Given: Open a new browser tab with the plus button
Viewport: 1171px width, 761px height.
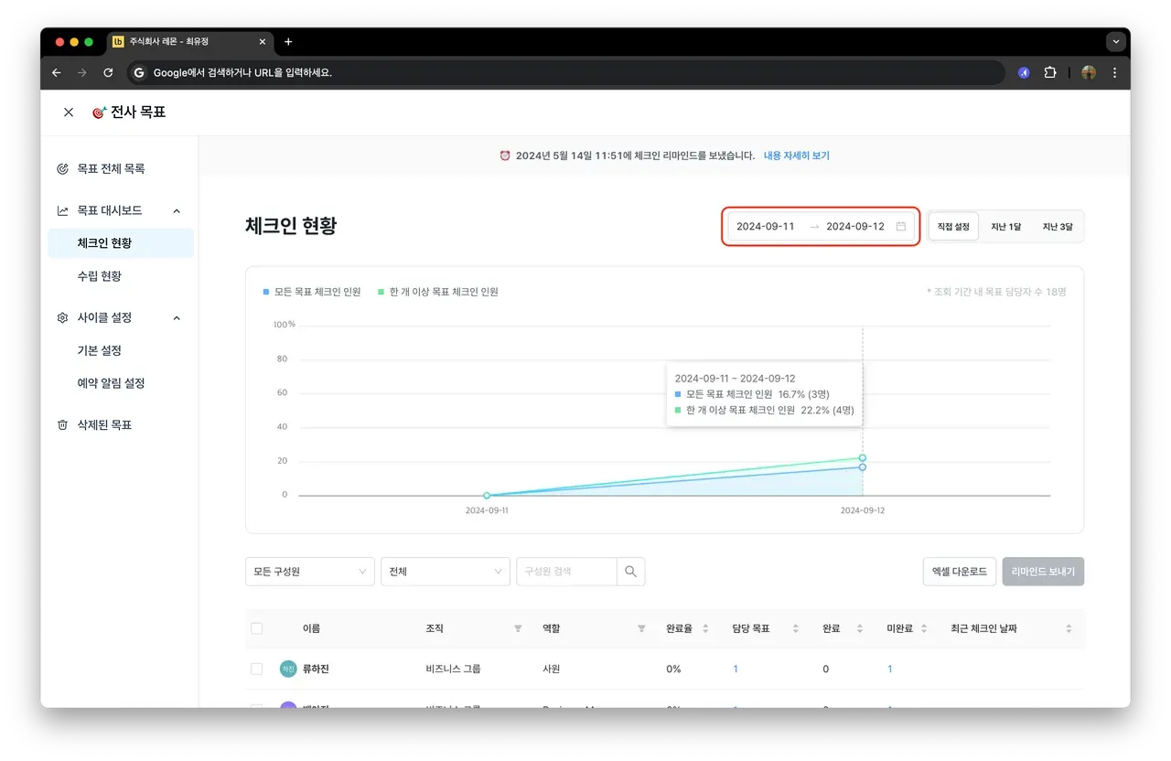Looking at the screenshot, I should [x=288, y=42].
